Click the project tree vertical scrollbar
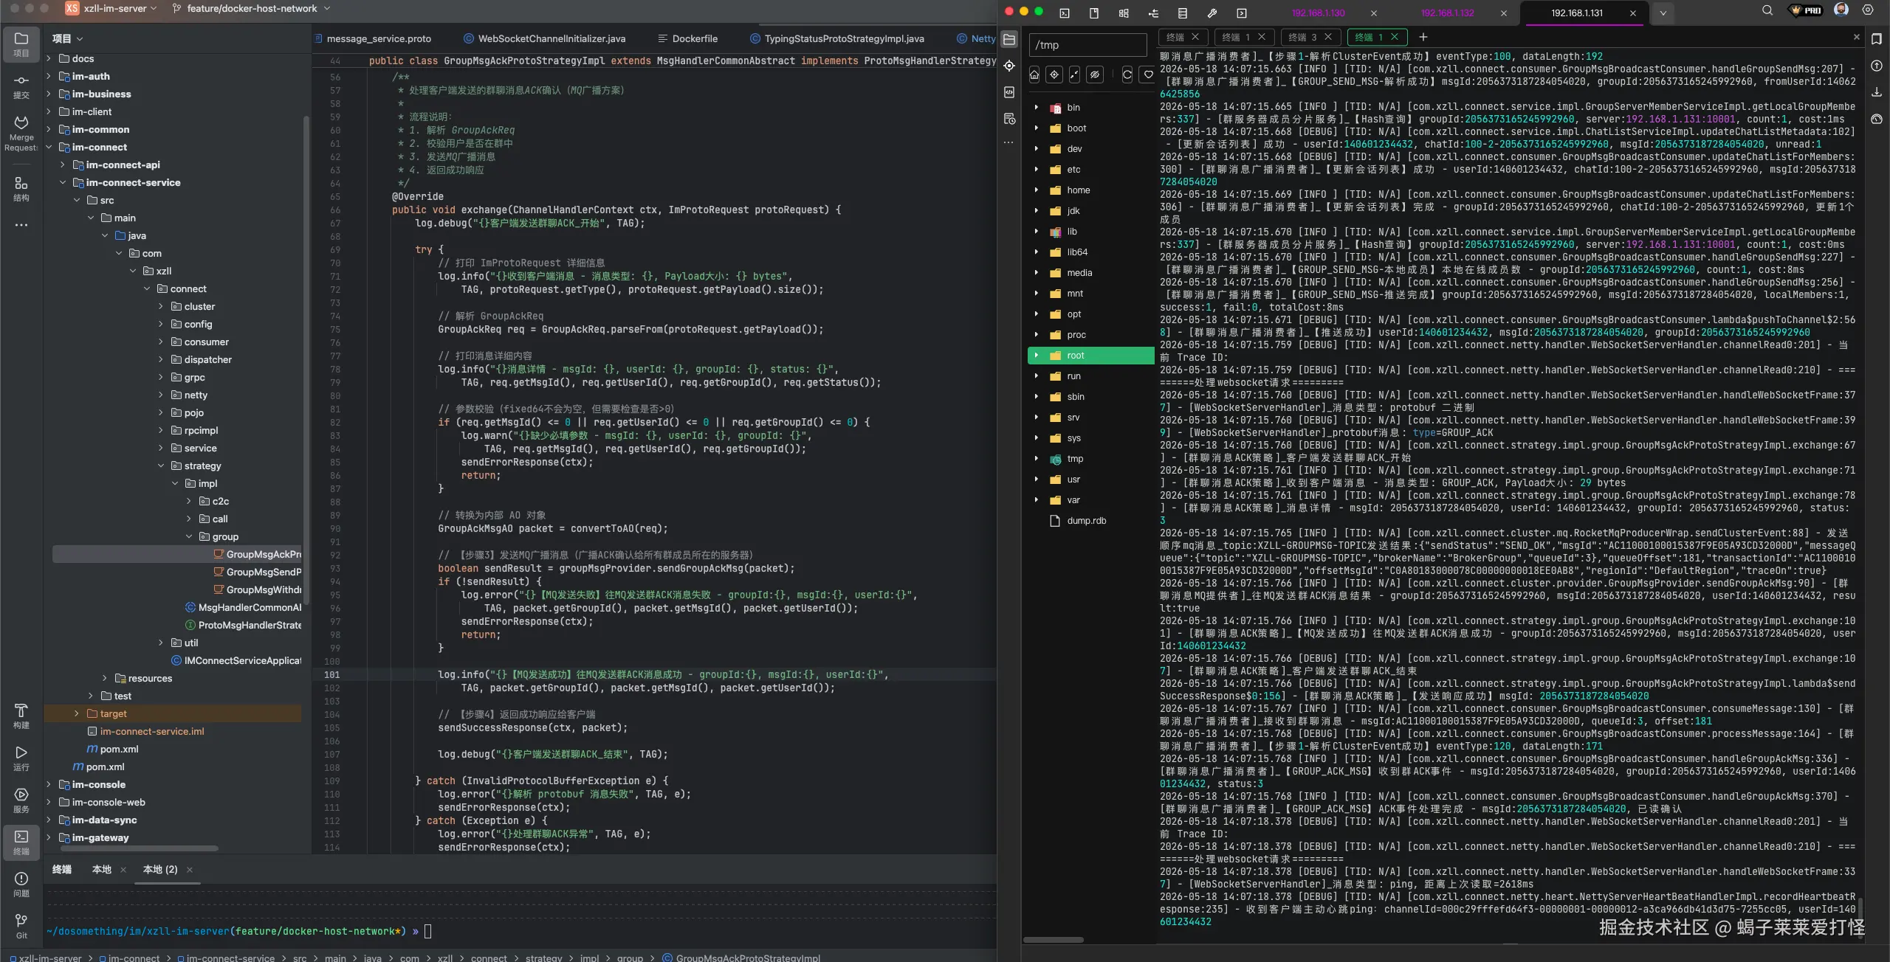 coord(306,361)
